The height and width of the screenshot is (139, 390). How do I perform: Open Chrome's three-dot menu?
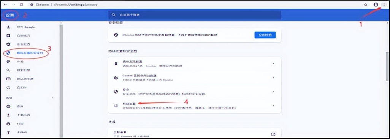coord(384,5)
